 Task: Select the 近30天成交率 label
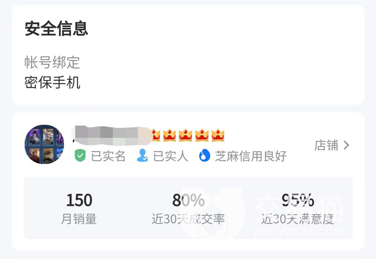tap(188, 219)
